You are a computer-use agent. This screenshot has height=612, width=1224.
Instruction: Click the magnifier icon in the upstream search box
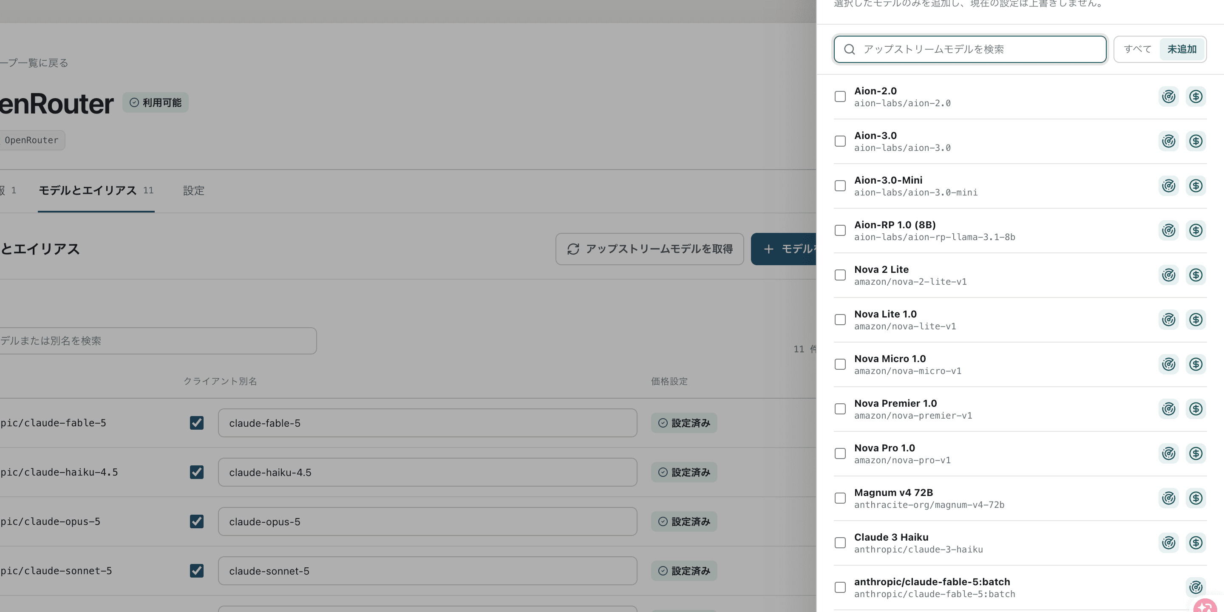click(850, 49)
